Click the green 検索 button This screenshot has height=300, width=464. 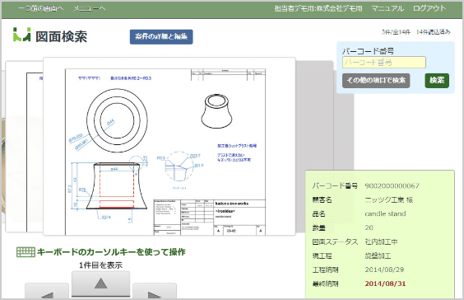tap(437, 81)
